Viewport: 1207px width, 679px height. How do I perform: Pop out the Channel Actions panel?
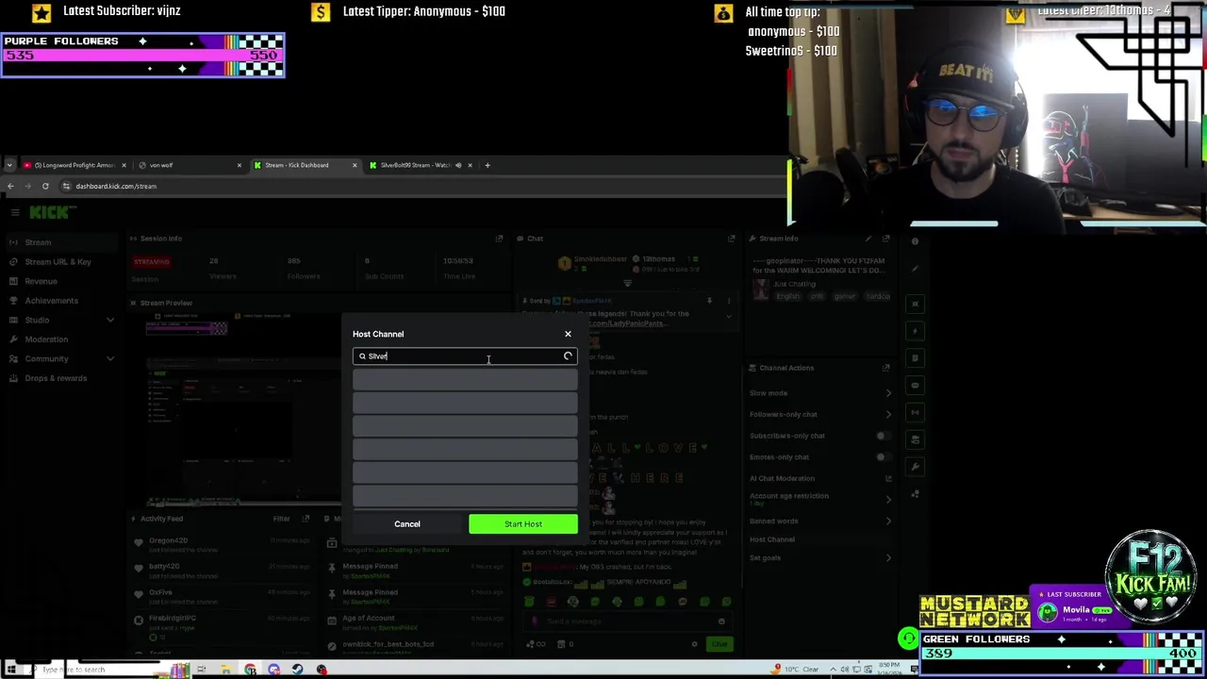[x=886, y=368]
